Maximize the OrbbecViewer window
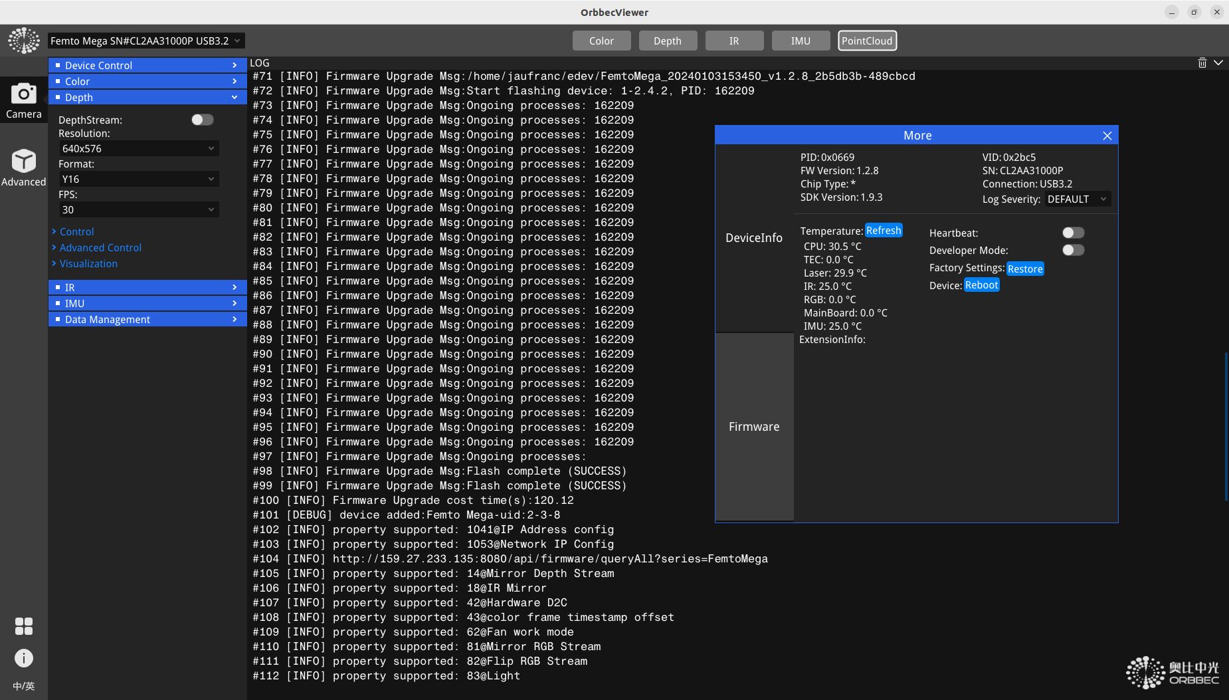Screen dimensions: 1229x700 (1194, 12)
